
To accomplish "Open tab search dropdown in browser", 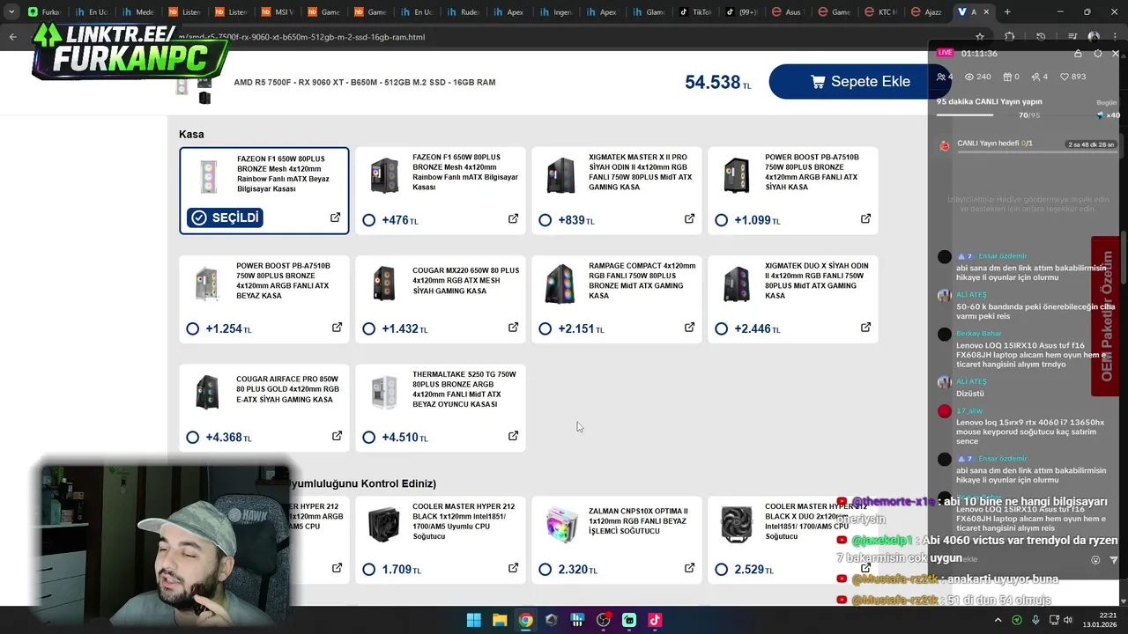I will (11, 11).
